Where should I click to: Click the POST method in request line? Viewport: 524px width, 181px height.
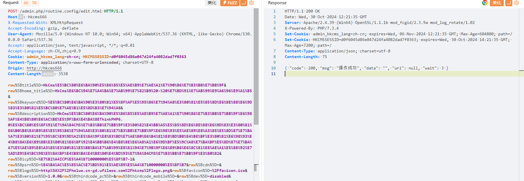(x=13, y=11)
